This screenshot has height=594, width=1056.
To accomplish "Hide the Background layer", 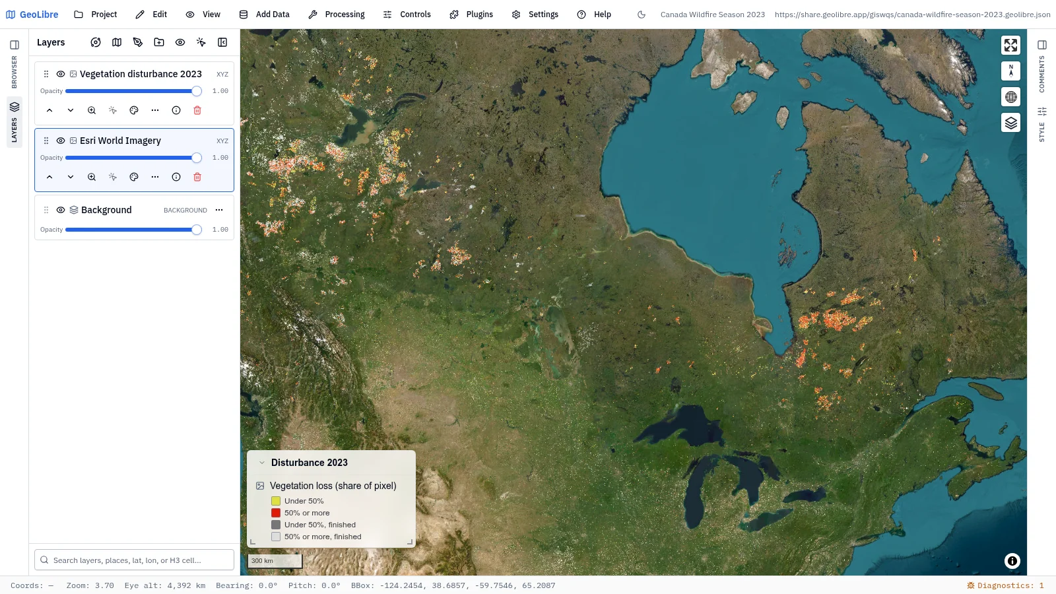I will 61,210.
